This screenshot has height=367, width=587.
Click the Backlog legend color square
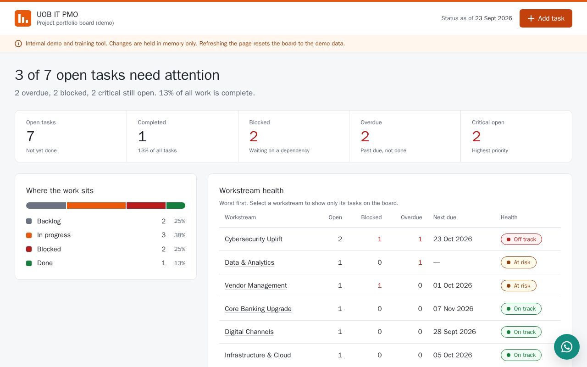pyautogui.click(x=29, y=221)
